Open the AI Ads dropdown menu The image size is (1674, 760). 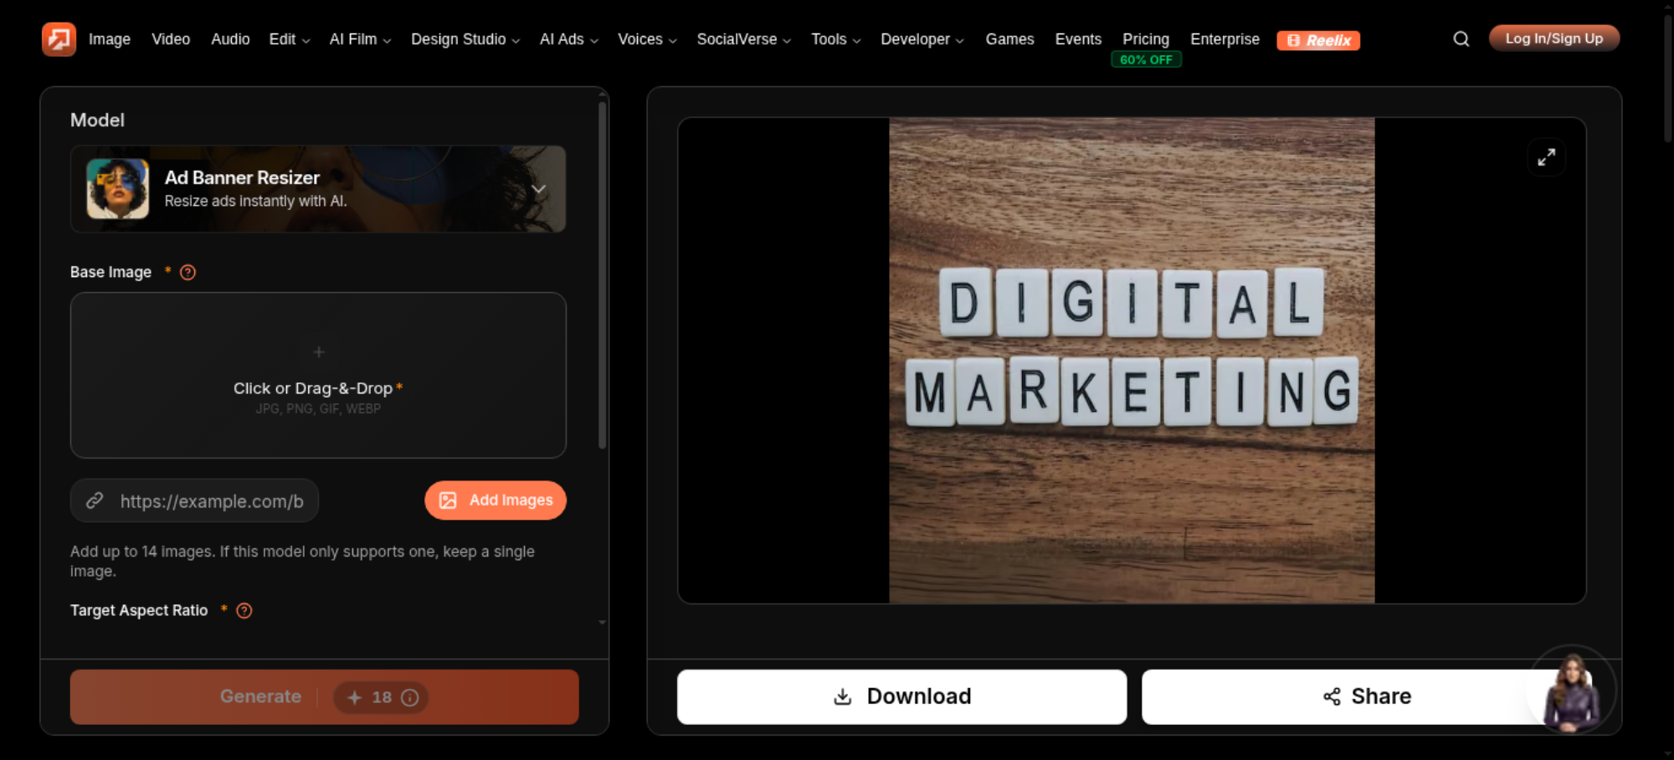click(569, 39)
